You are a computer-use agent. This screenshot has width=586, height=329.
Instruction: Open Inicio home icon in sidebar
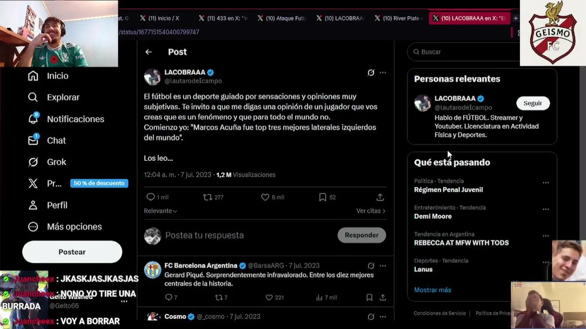tap(33, 76)
